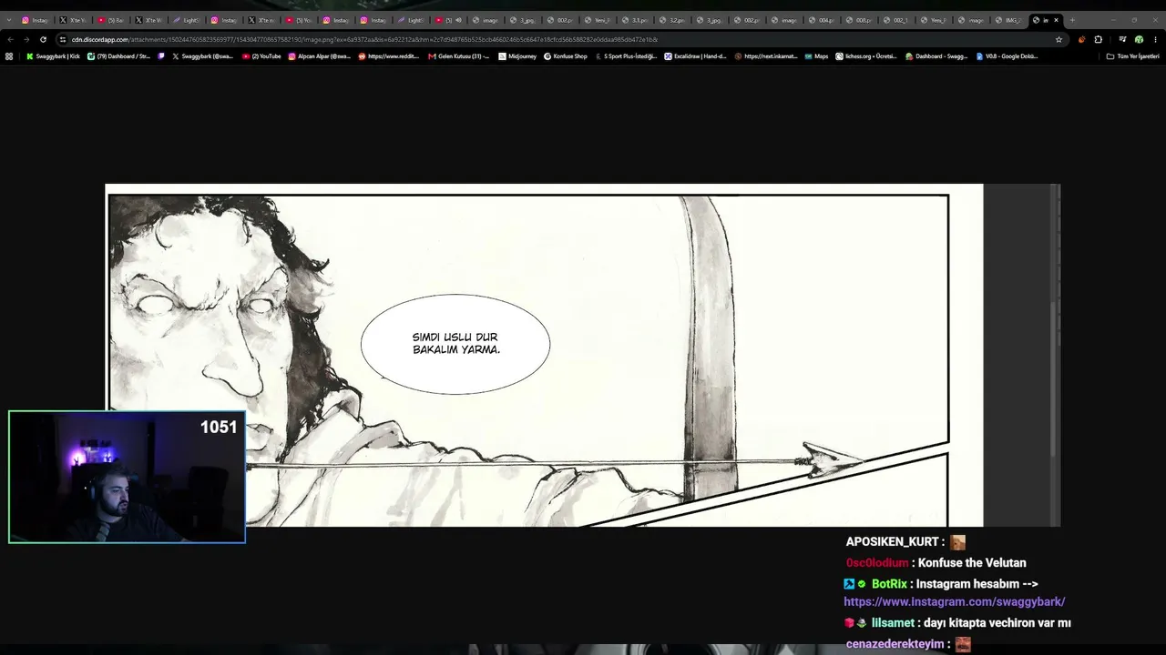Switch to the 004.png tab

[x=823, y=20]
